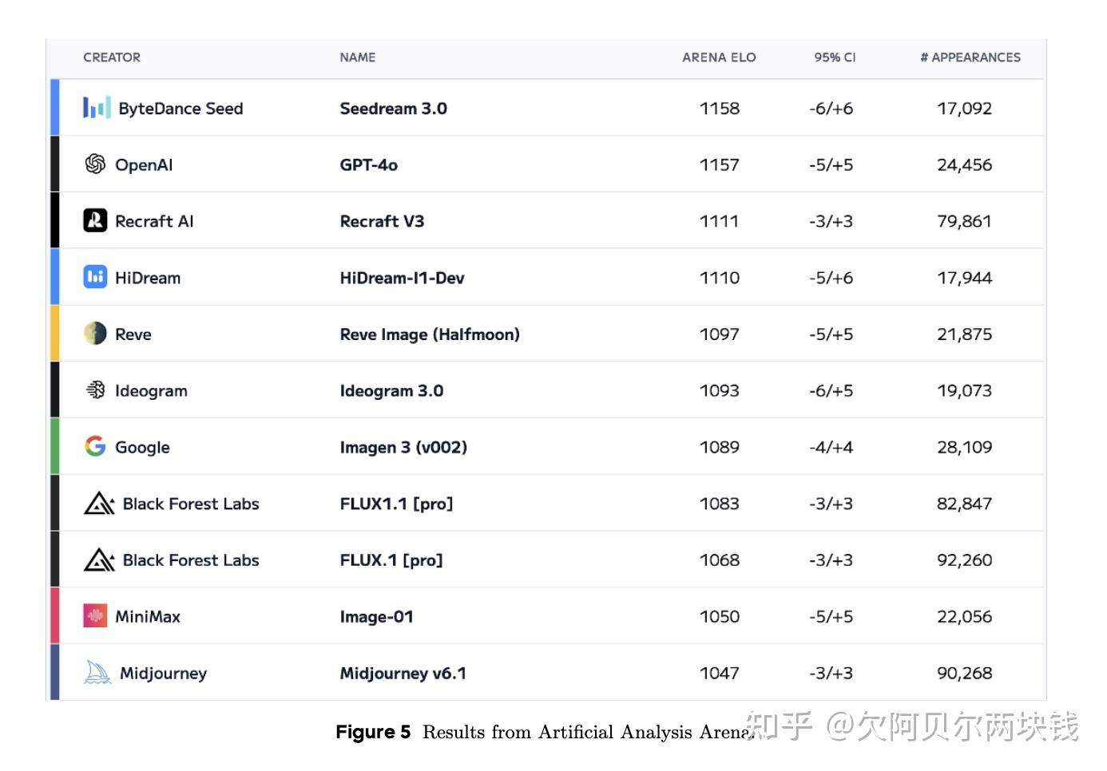Click the Recraft V3 model name

tap(382, 221)
